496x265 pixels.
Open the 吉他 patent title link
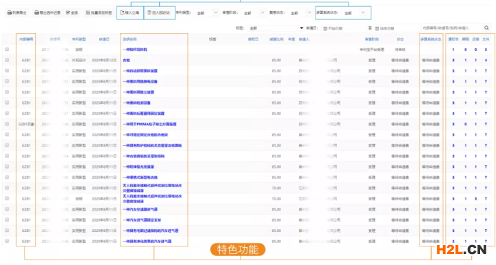pyautogui.click(x=126, y=60)
